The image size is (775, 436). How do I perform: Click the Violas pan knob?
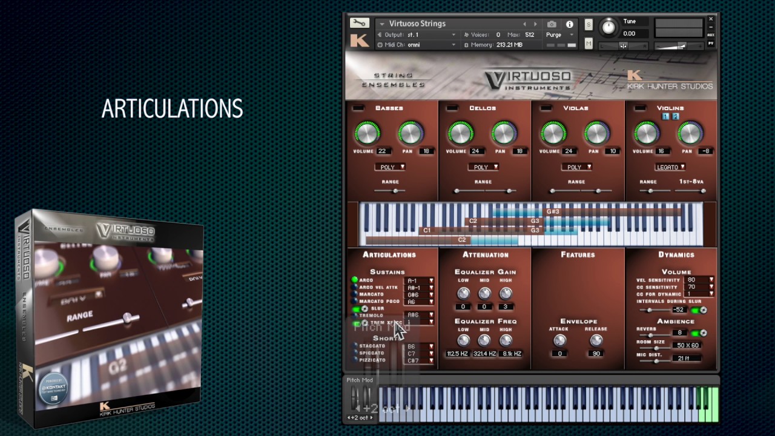click(x=597, y=133)
